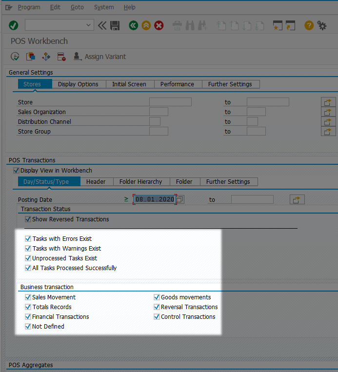Open multiple selection for Store

click(x=328, y=102)
